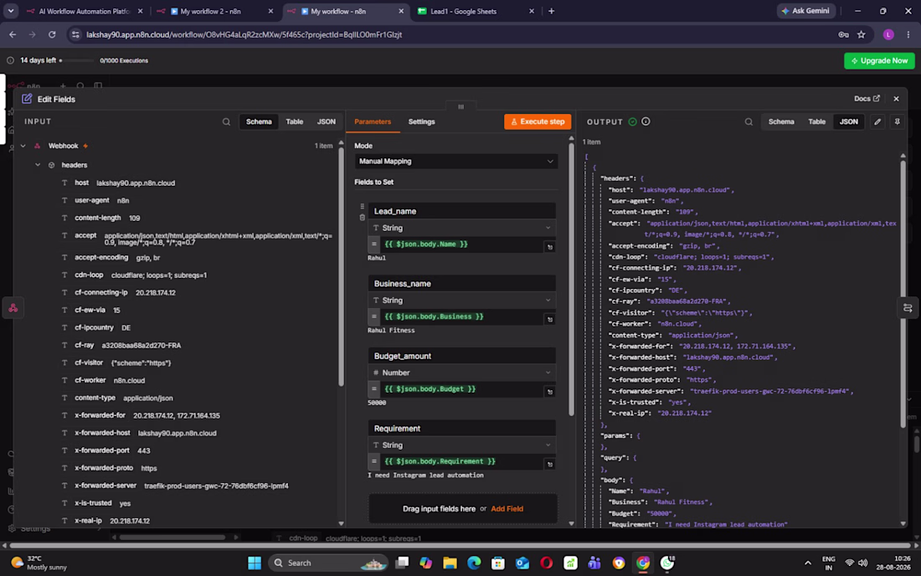Switch INPUT view to Schema
The image size is (921, 576).
pyautogui.click(x=259, y=121)
